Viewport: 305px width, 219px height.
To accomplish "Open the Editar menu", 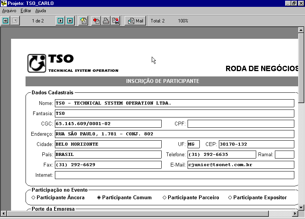I will tap(26, 11).
